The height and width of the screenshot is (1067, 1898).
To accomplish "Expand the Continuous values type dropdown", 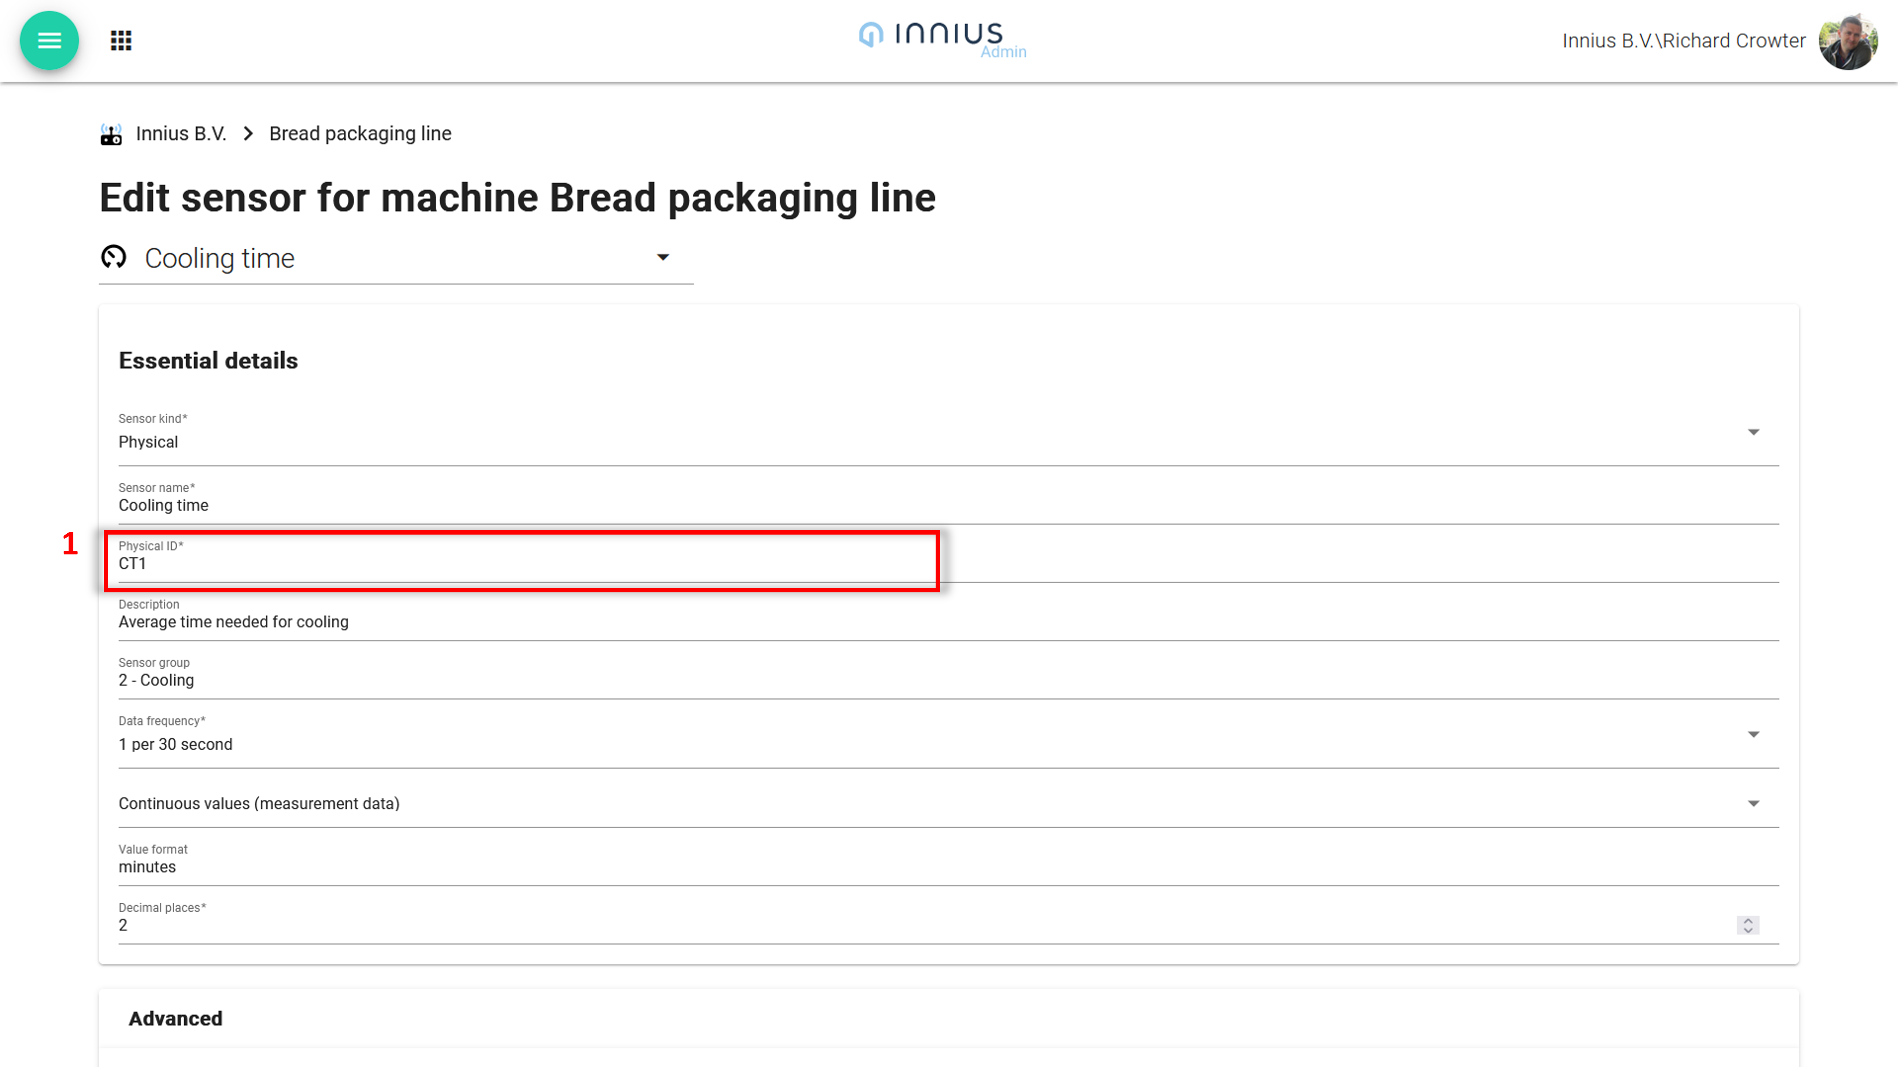I will 1753,804.
